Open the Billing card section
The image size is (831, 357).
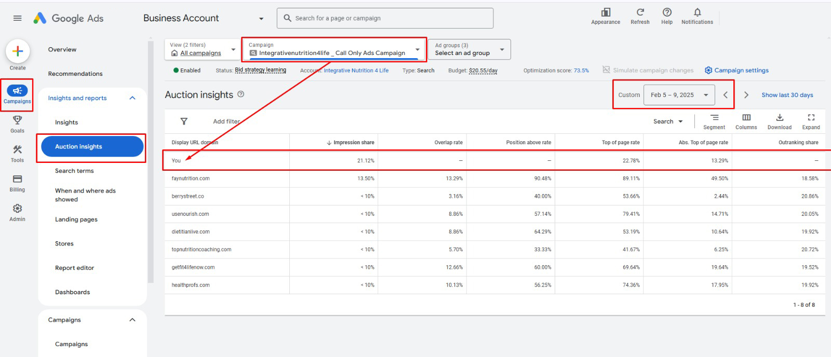[17, 183]
